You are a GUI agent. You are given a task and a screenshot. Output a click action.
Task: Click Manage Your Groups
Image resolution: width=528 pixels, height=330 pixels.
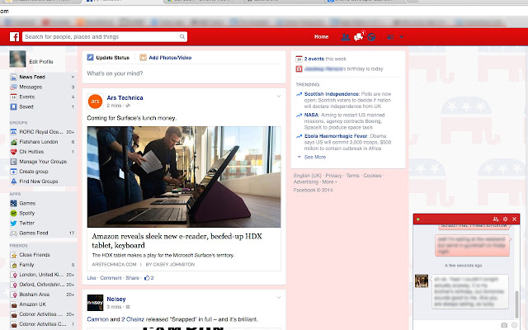coord(43,162)
